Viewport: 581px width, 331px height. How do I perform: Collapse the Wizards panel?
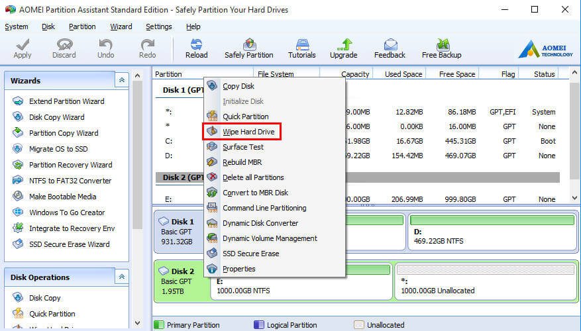click(x=121, y=80)
